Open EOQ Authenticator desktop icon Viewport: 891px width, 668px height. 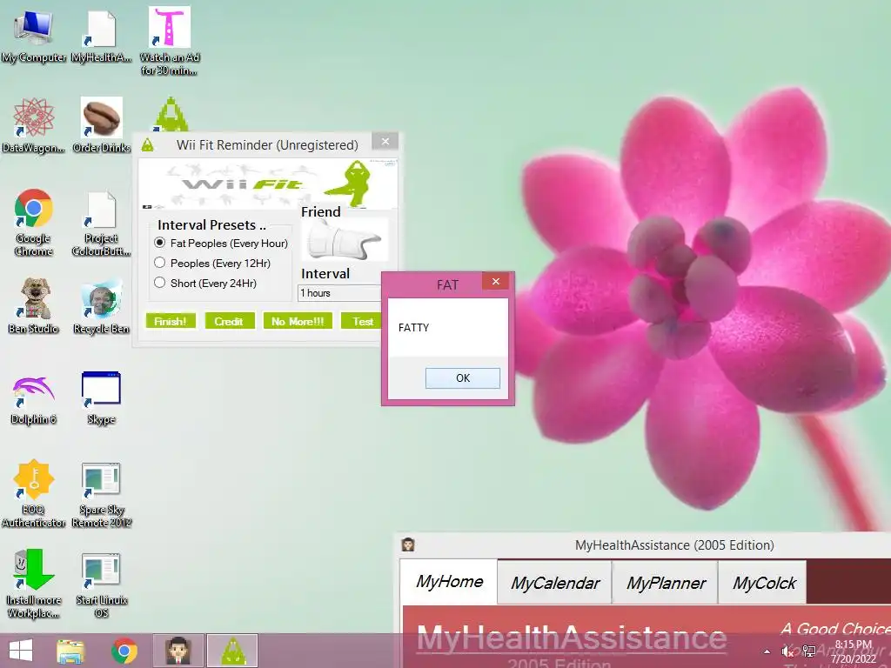(34, 493)
